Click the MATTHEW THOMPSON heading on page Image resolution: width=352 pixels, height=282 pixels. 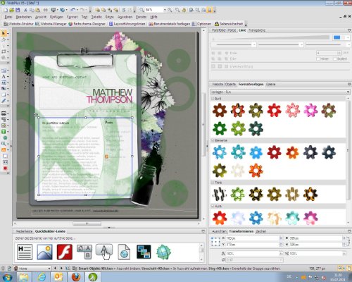click(x=109, y=96)
